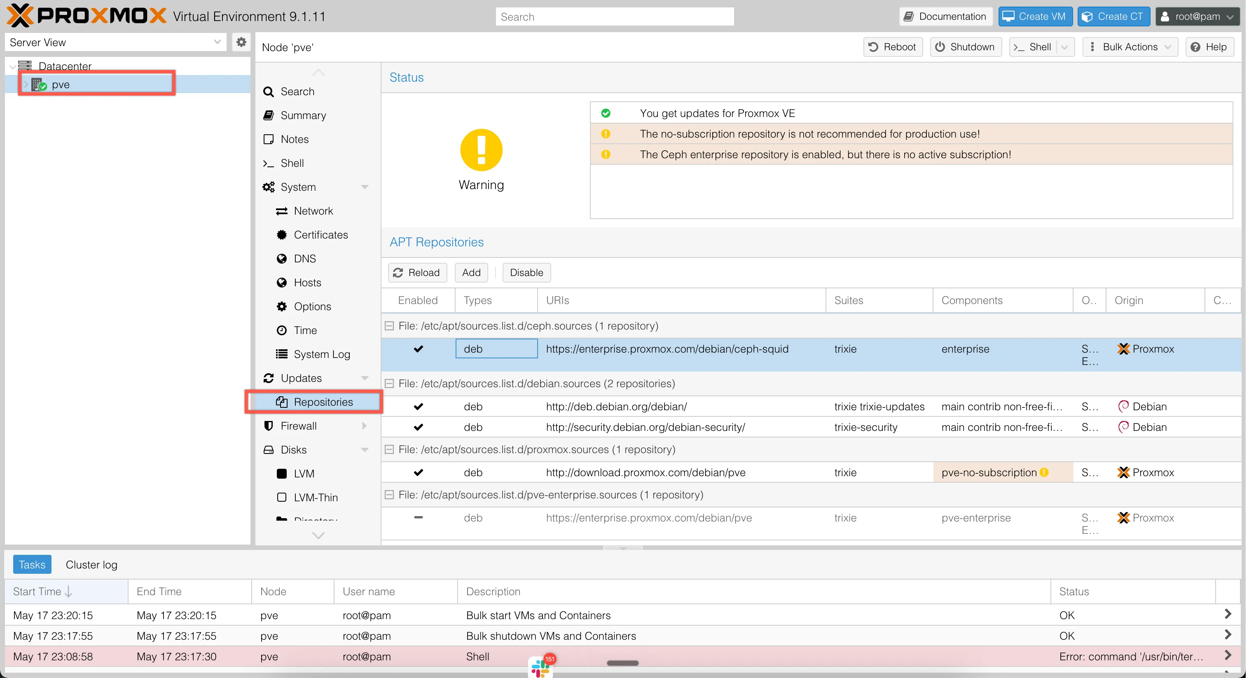Image resolution: width=1249 pixels, height=678 pixels.
Task: Open the Bulk Actions dropdown
Action: tap(1131, 47)
